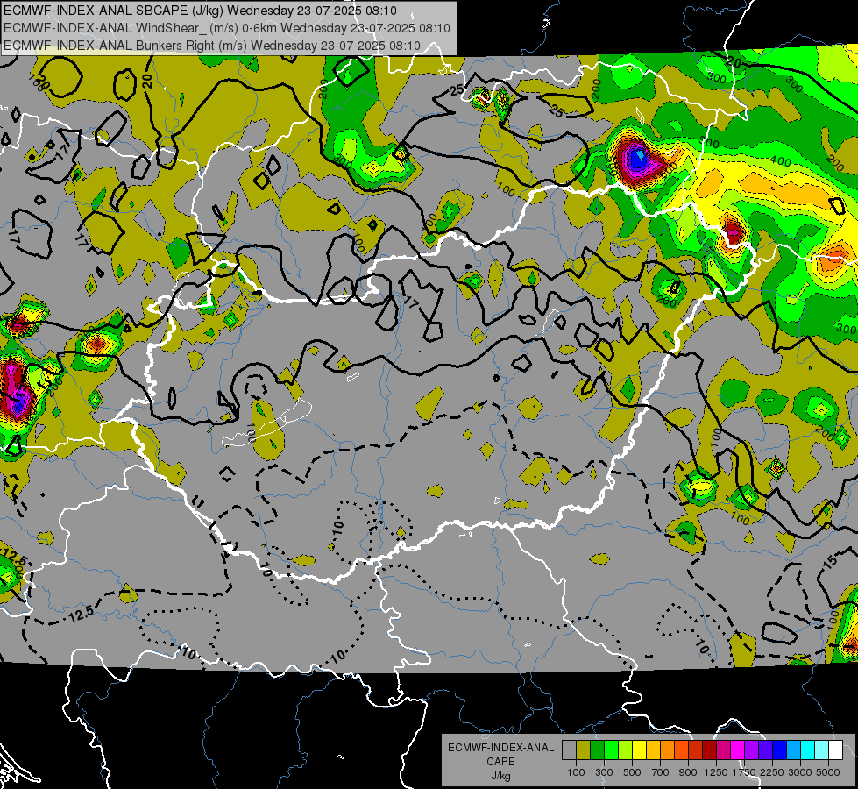Image resolution: width=858 pixels, height=789 pixels.
Task: Click the 5000 value on legend scale
Action: 828,772
